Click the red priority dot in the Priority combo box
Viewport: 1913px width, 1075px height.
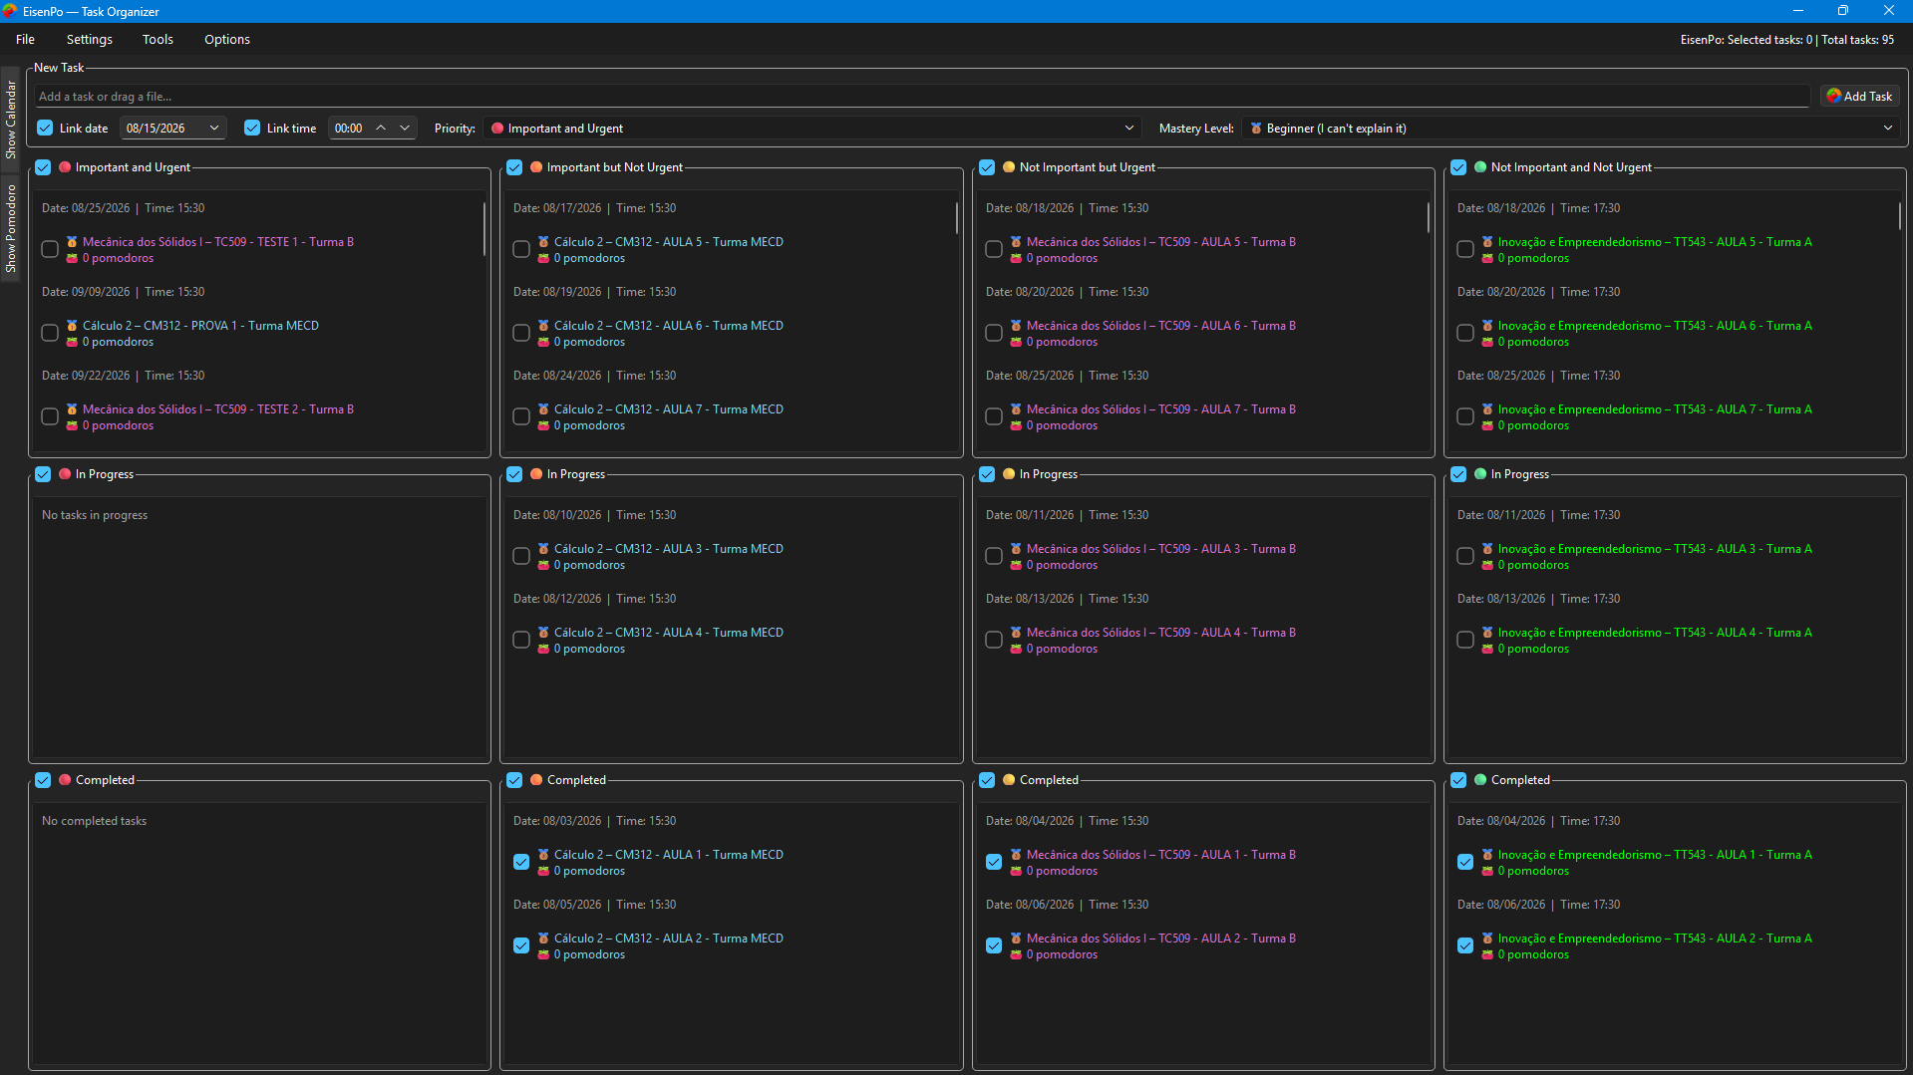pos(497,129)
